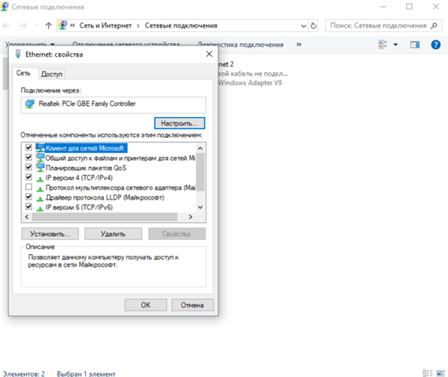Click the address bar location icon
Screen dimensions: 448x377
click(x=63, y=25)
